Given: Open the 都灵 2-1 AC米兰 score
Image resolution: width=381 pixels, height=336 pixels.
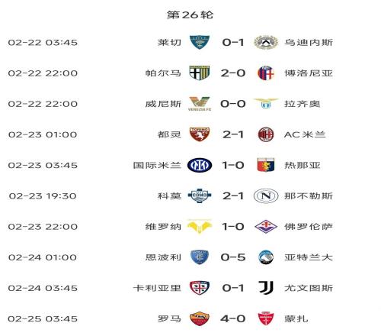Looking at the screenshot, I should click(x=233, y=134).
